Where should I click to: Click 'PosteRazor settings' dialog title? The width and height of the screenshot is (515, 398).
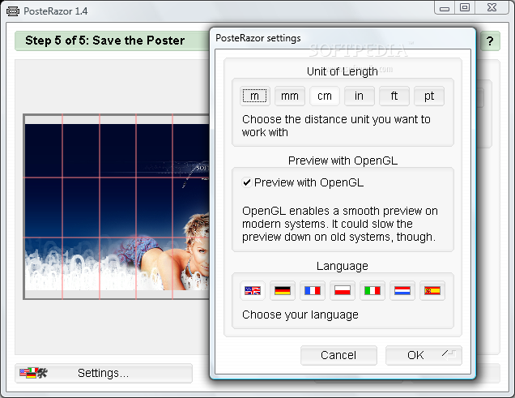[257, 38]
